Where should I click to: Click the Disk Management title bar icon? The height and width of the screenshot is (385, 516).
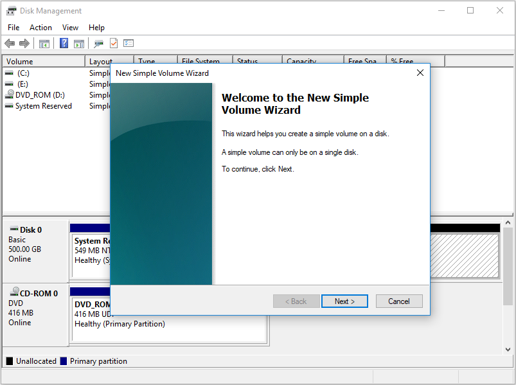[x=11, y=11]
